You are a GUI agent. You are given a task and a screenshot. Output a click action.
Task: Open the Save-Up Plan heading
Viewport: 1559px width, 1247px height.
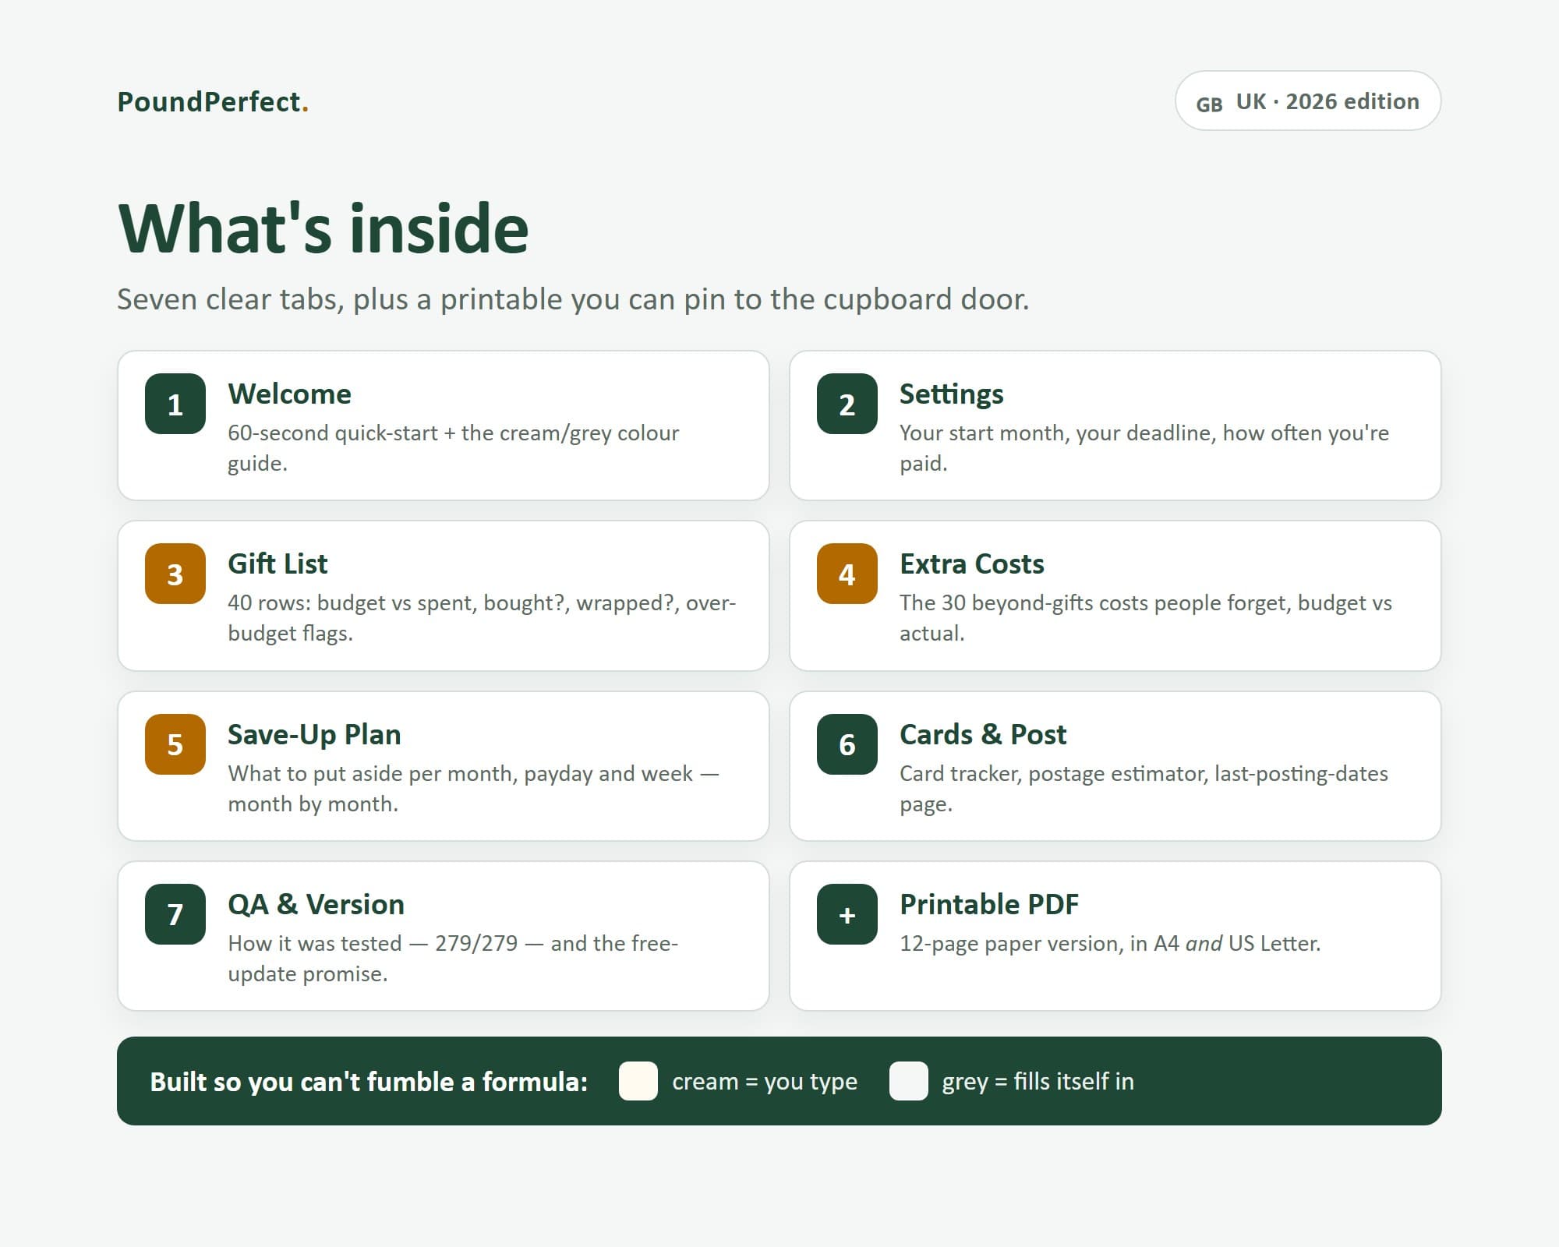[314, 734]
